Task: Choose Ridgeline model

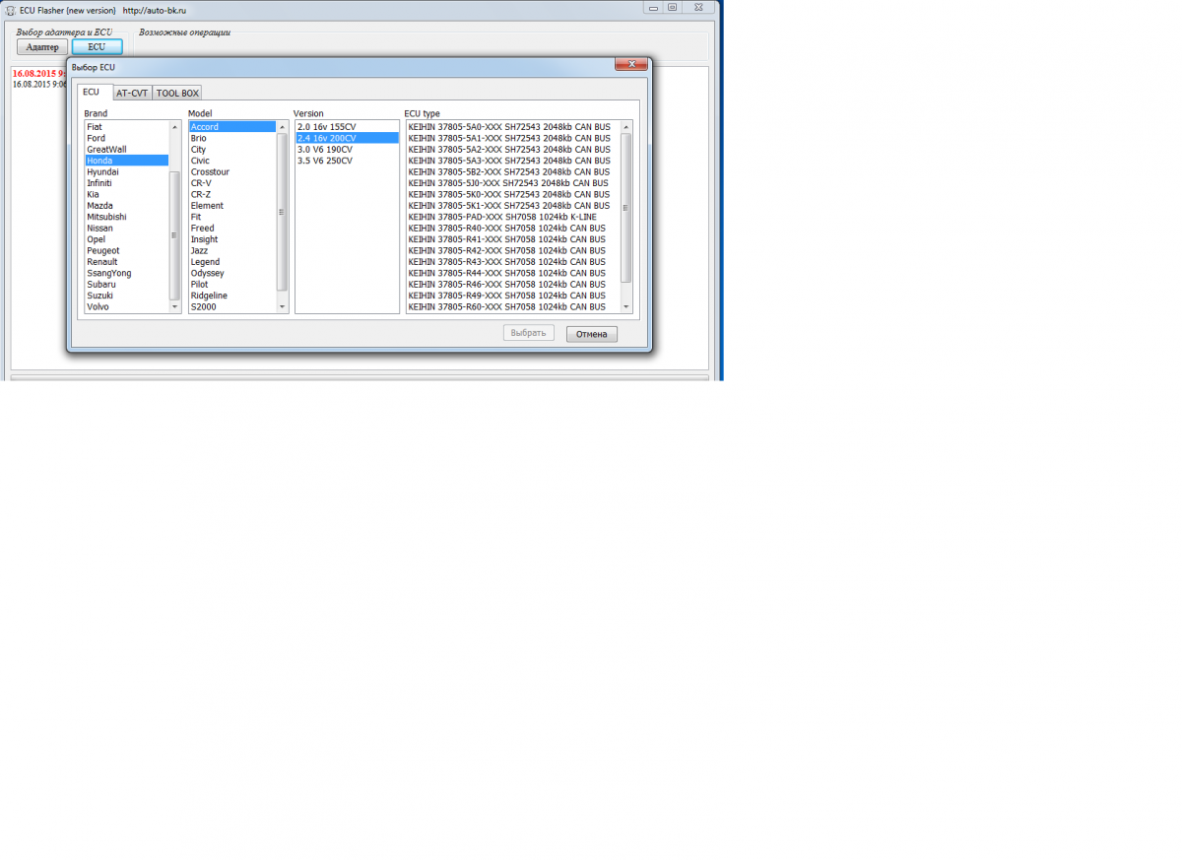Action: (x=232, y=296)
